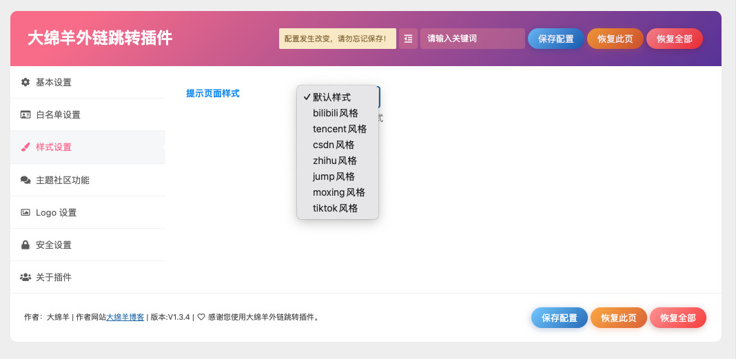Open the 主题社区功能 tab
This screenshot has height=359, width=736.
click(x=88, y=180)
